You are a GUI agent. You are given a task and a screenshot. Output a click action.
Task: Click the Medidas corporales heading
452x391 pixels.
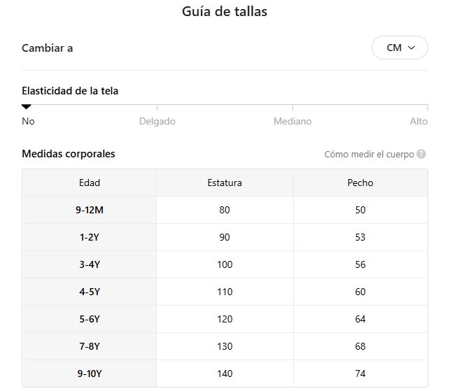[x=69, y=154]
